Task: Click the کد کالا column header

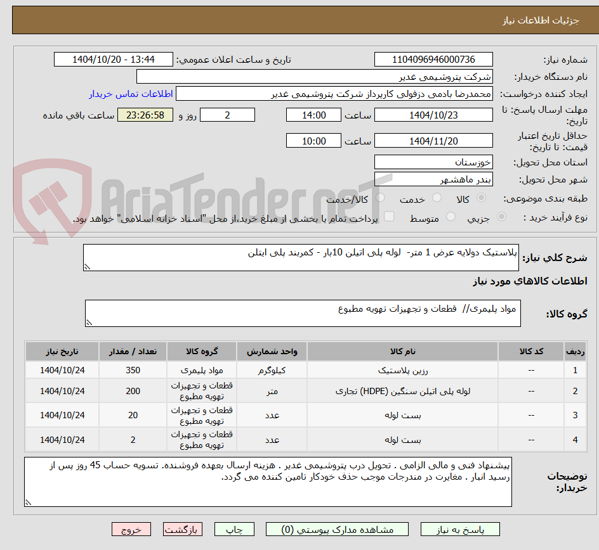Action: tap(531, 351)
